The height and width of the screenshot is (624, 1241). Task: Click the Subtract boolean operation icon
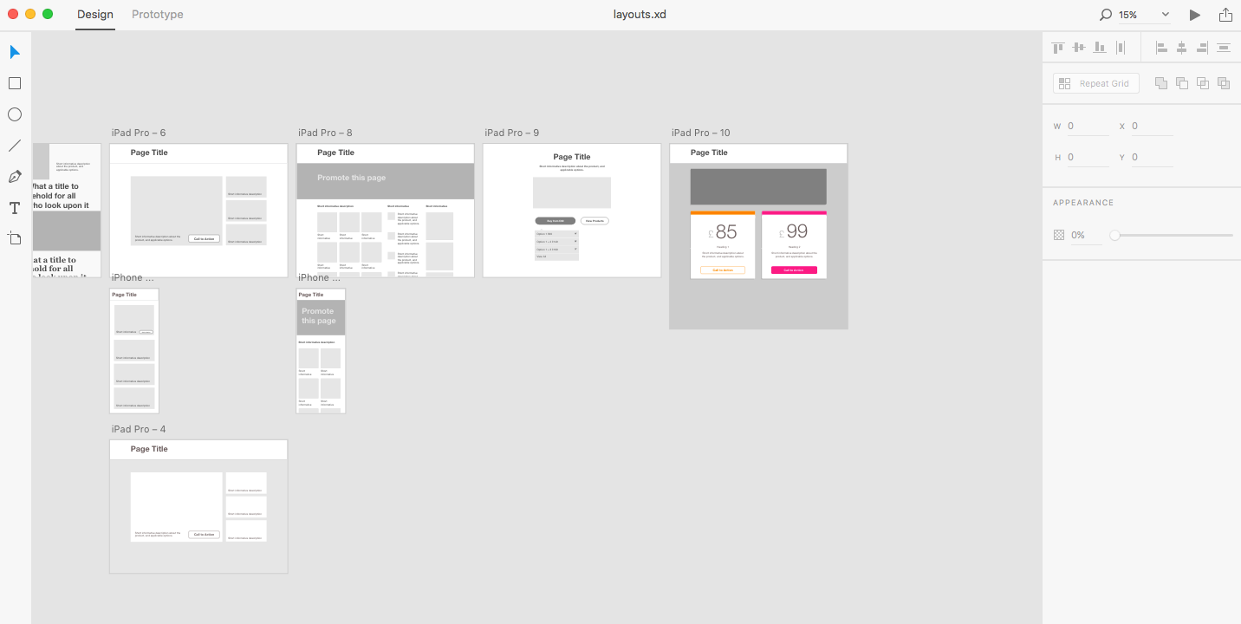(x=1182, y=83)
